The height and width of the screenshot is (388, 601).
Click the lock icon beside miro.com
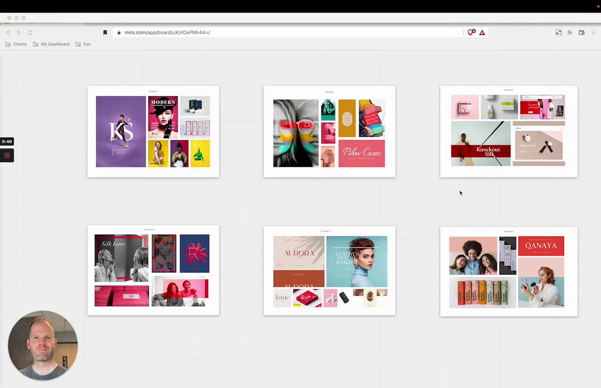(x=119, y=32)
